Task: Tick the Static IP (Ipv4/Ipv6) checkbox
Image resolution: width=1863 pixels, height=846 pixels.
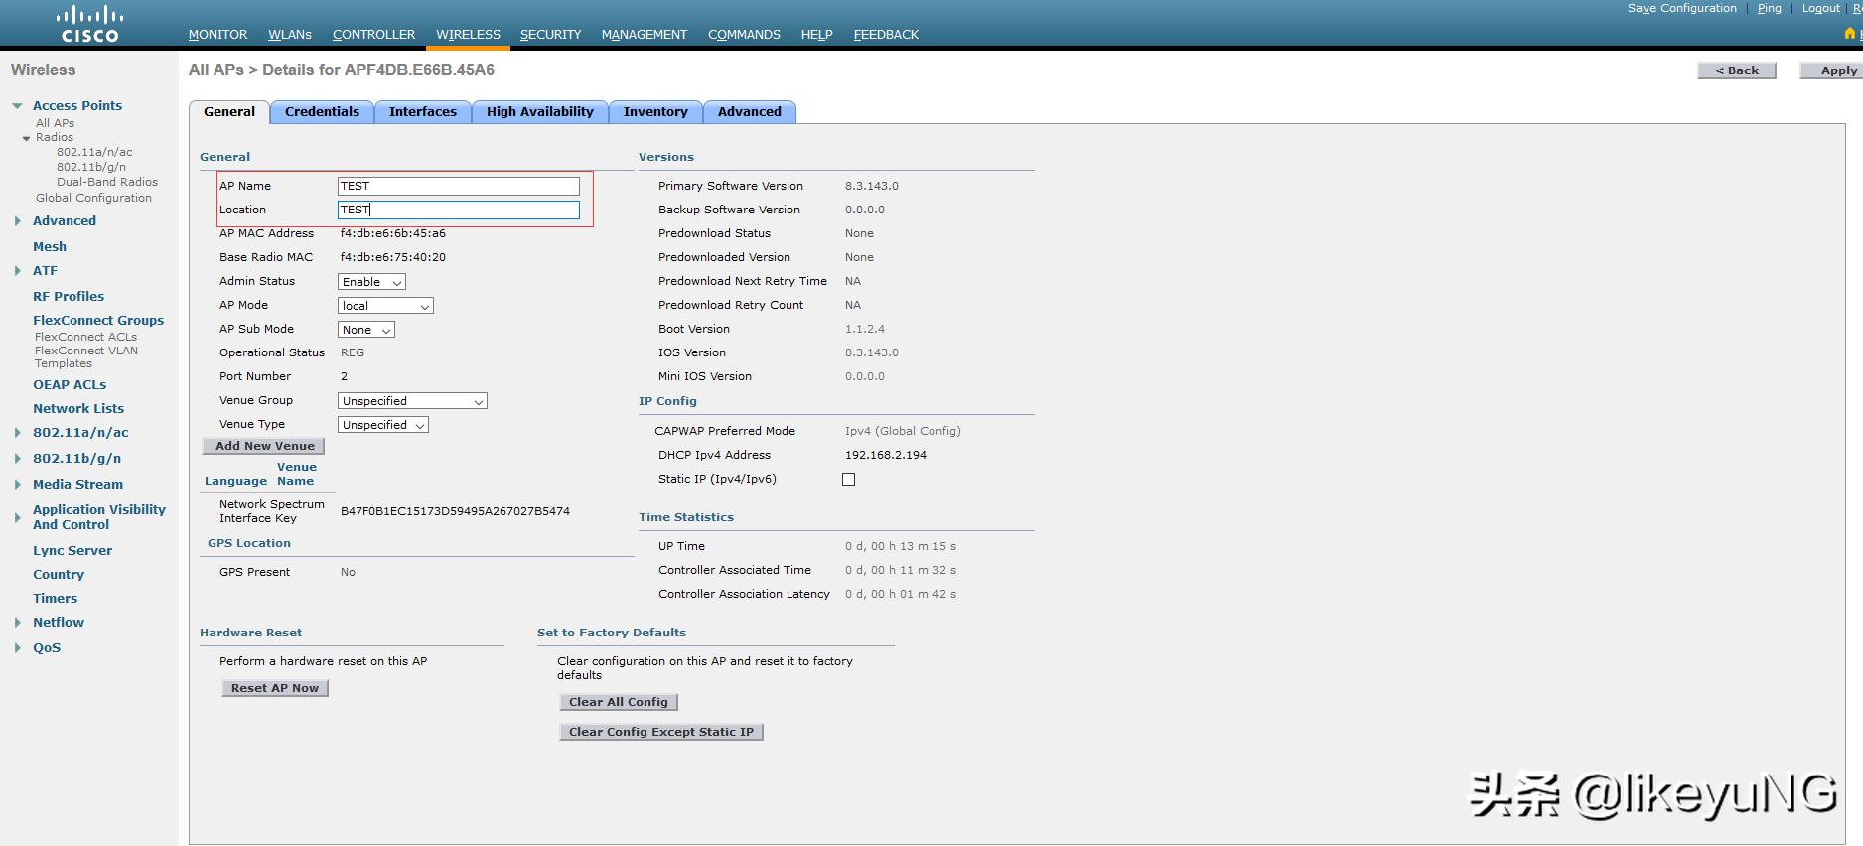Action: click(848, 479)
